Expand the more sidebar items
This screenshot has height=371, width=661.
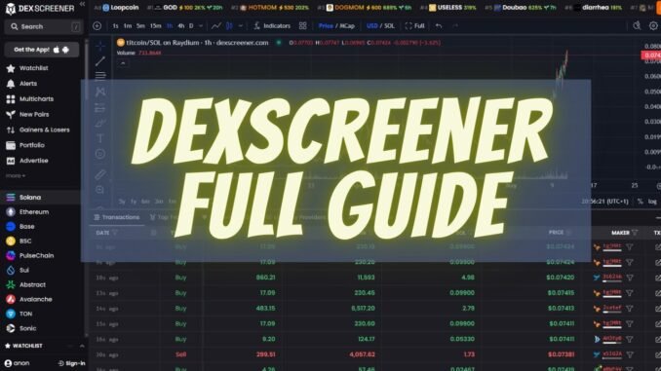pos(16,175)
